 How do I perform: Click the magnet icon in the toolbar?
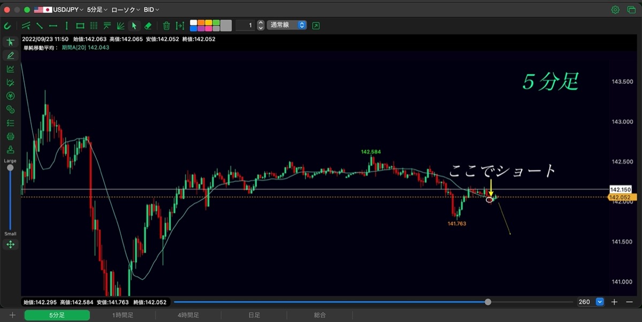click(x=7, y=25)
